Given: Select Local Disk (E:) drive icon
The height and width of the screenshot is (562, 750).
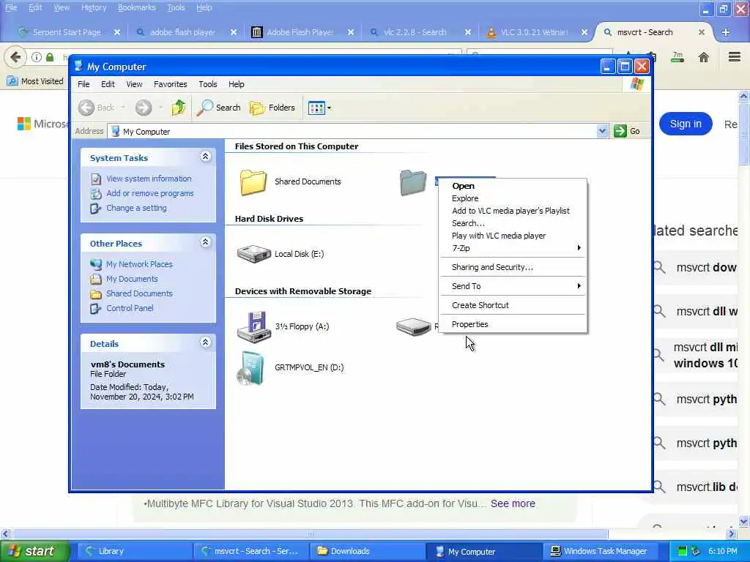Looking at the screenshot, I should [x=254, y=254].
